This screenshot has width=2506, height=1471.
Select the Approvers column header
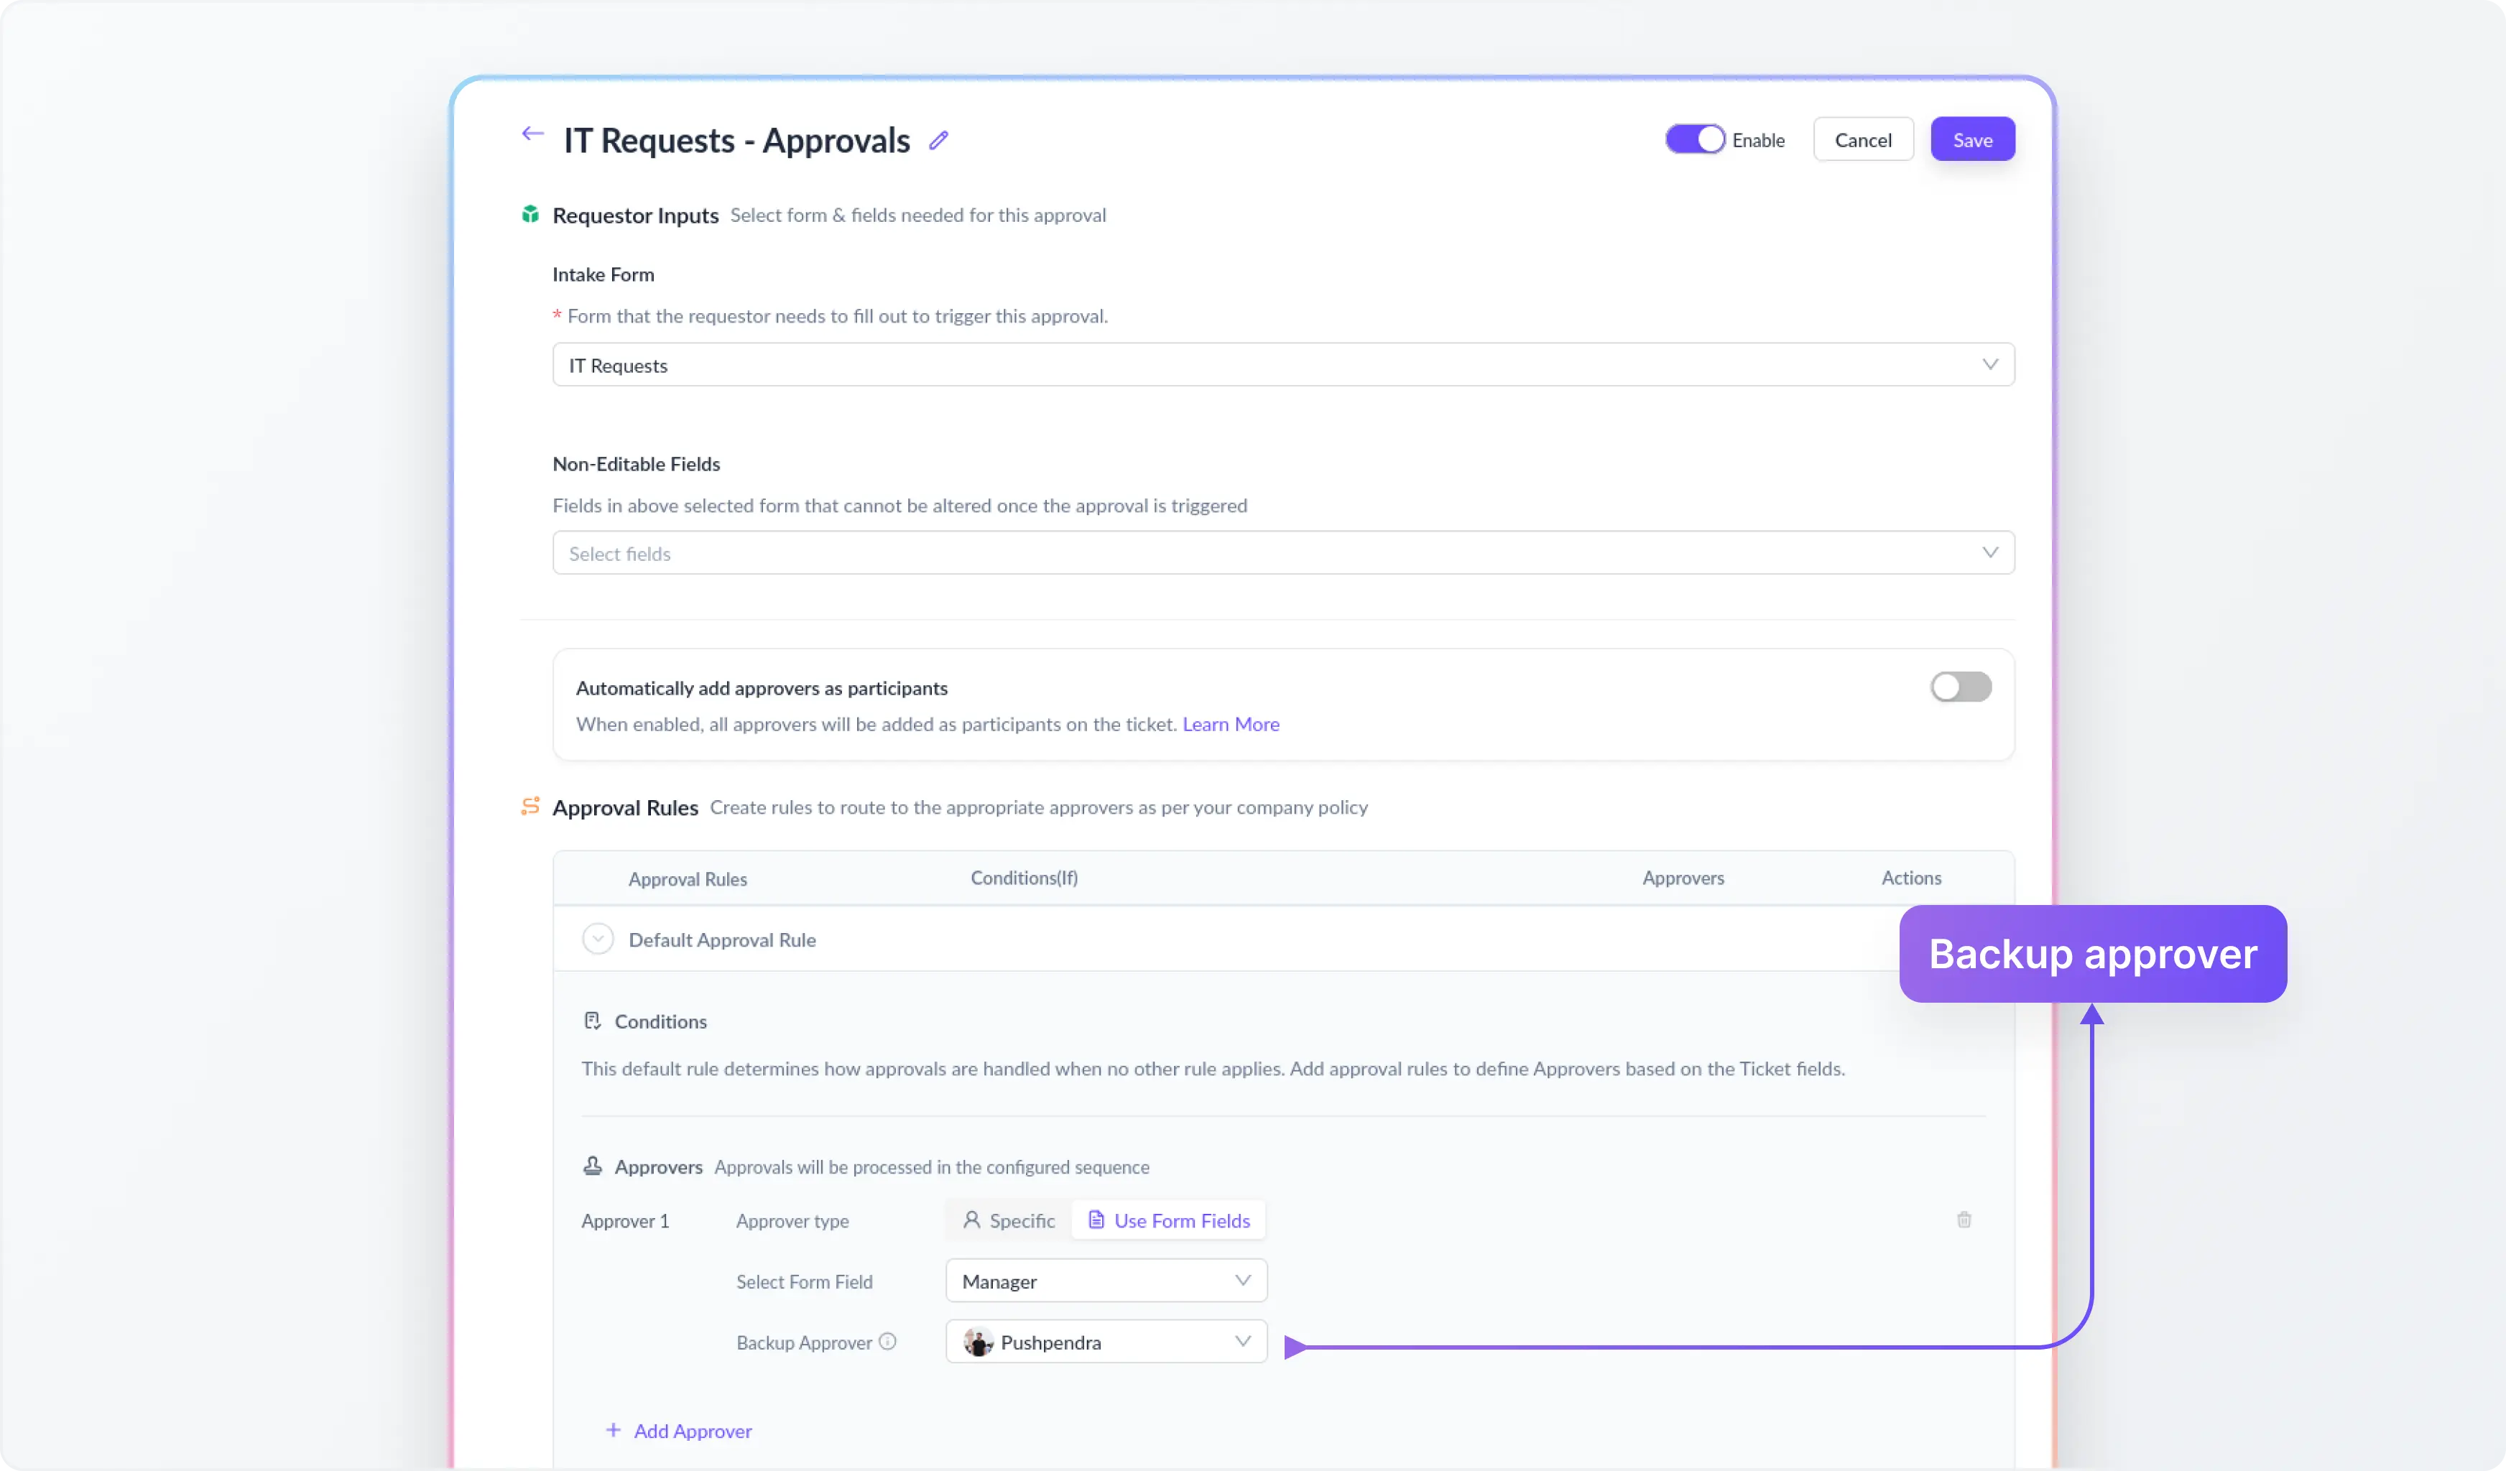coord(1683,878)
